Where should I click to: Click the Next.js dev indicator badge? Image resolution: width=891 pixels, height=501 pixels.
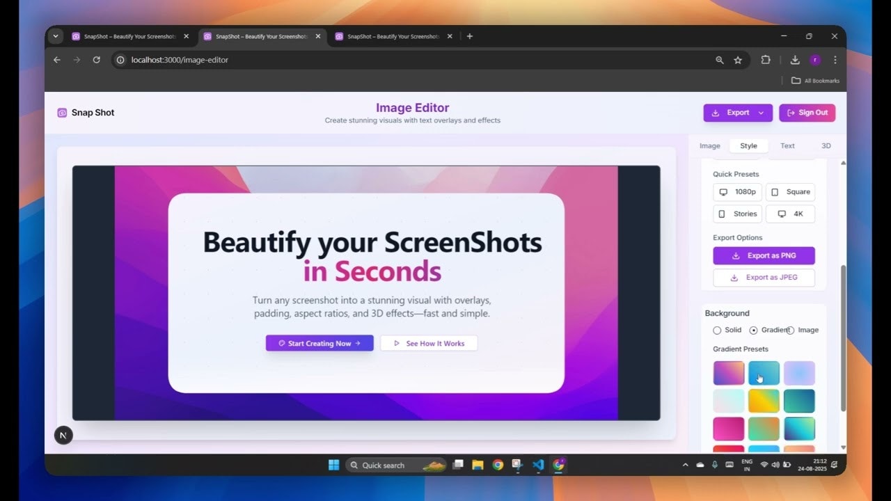pos(63,436)
